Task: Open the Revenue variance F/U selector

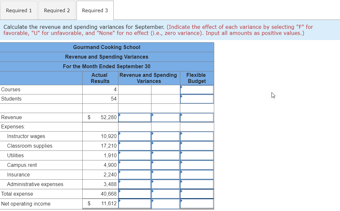Action: [165, 117]
